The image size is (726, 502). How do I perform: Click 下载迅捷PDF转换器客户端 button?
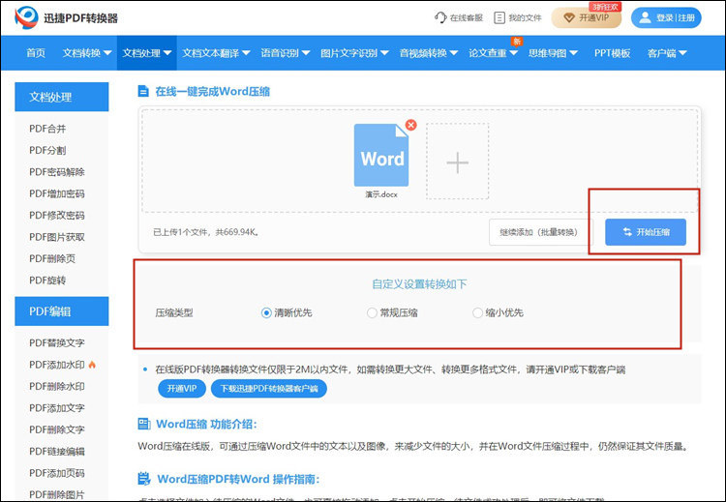[x=269, y=388]
